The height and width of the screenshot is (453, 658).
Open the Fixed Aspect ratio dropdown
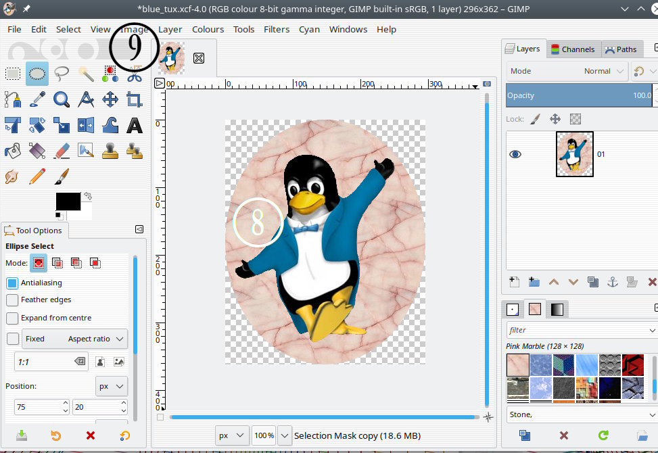[x=74, y=339]
